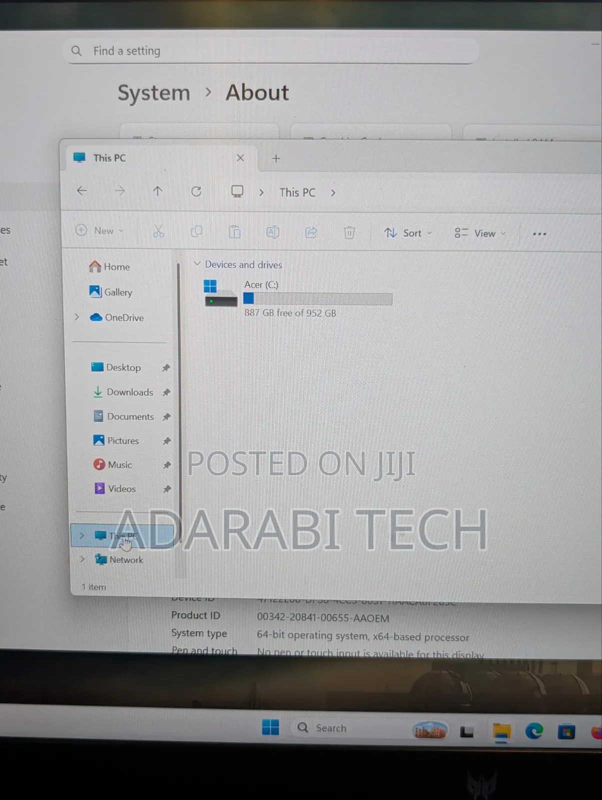
Task: Open the View dropdown menu
Action: point(480,233)
